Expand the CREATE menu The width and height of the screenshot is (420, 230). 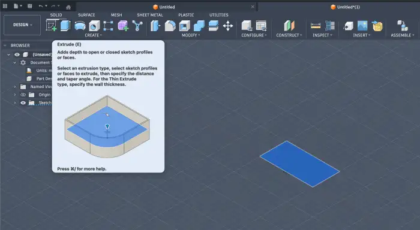coord(93,35)
